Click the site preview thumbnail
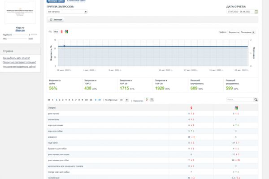Image resolution: width=269 pixels, height=179 pixels. 20,13
